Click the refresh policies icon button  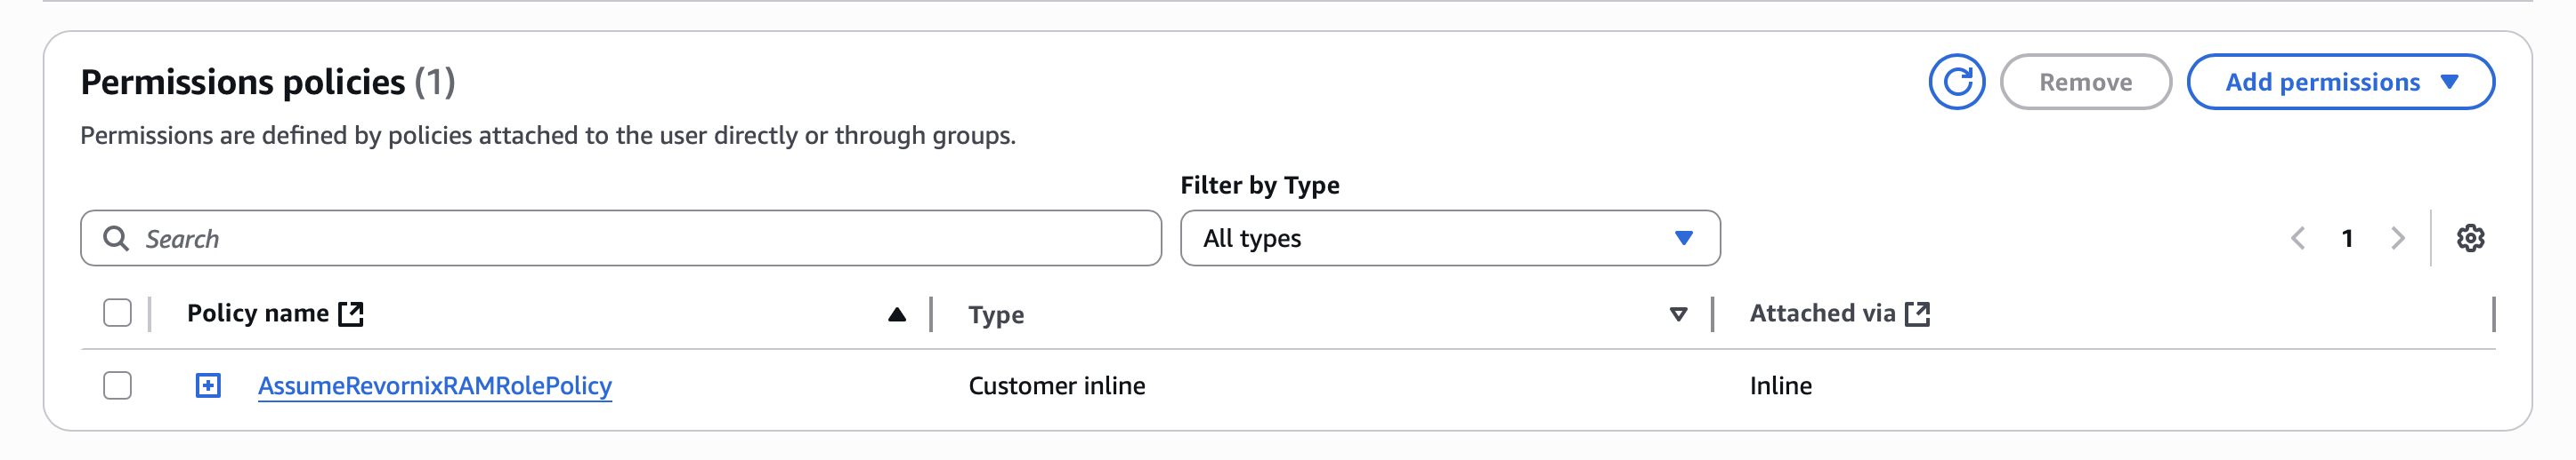(1956, 82)
